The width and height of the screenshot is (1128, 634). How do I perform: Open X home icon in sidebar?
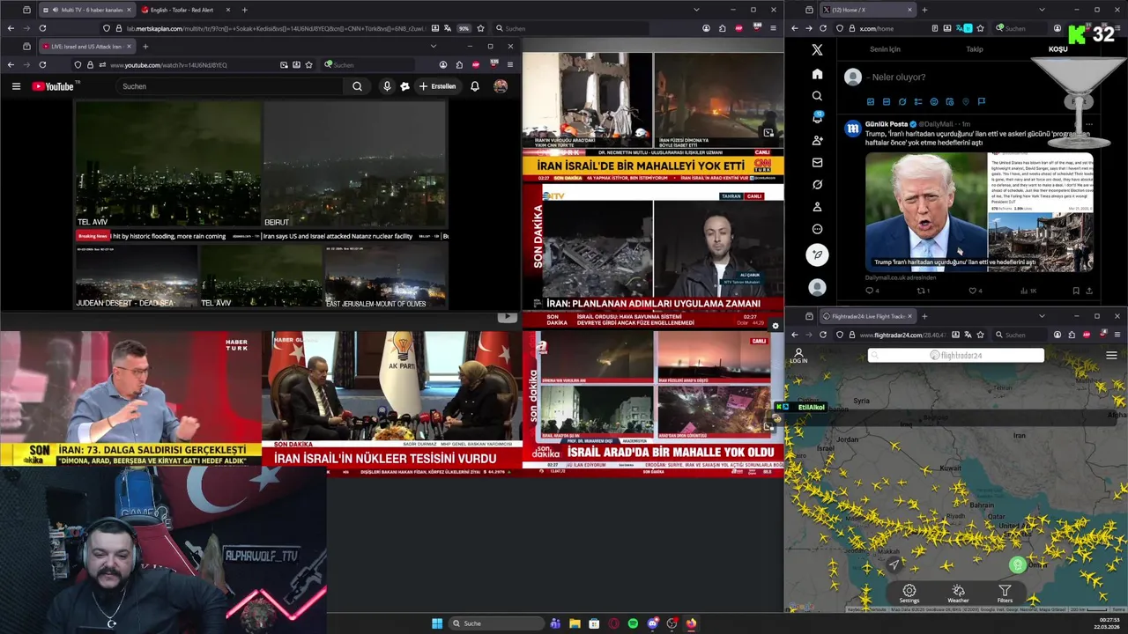coord(817,74)
